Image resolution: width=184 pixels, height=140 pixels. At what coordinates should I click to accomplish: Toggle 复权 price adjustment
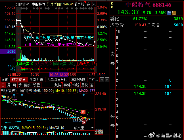[x=85, y=85]
